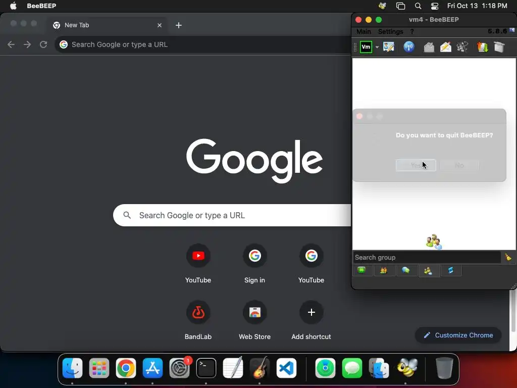Open the ? help menu in BeeBEEP
The height and width of the screenshot is (388, 517).
pos(412,31)
